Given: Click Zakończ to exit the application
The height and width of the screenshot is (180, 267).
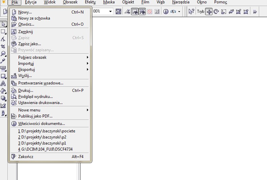Looking at the screenshot, I should [x=26, y=157].
